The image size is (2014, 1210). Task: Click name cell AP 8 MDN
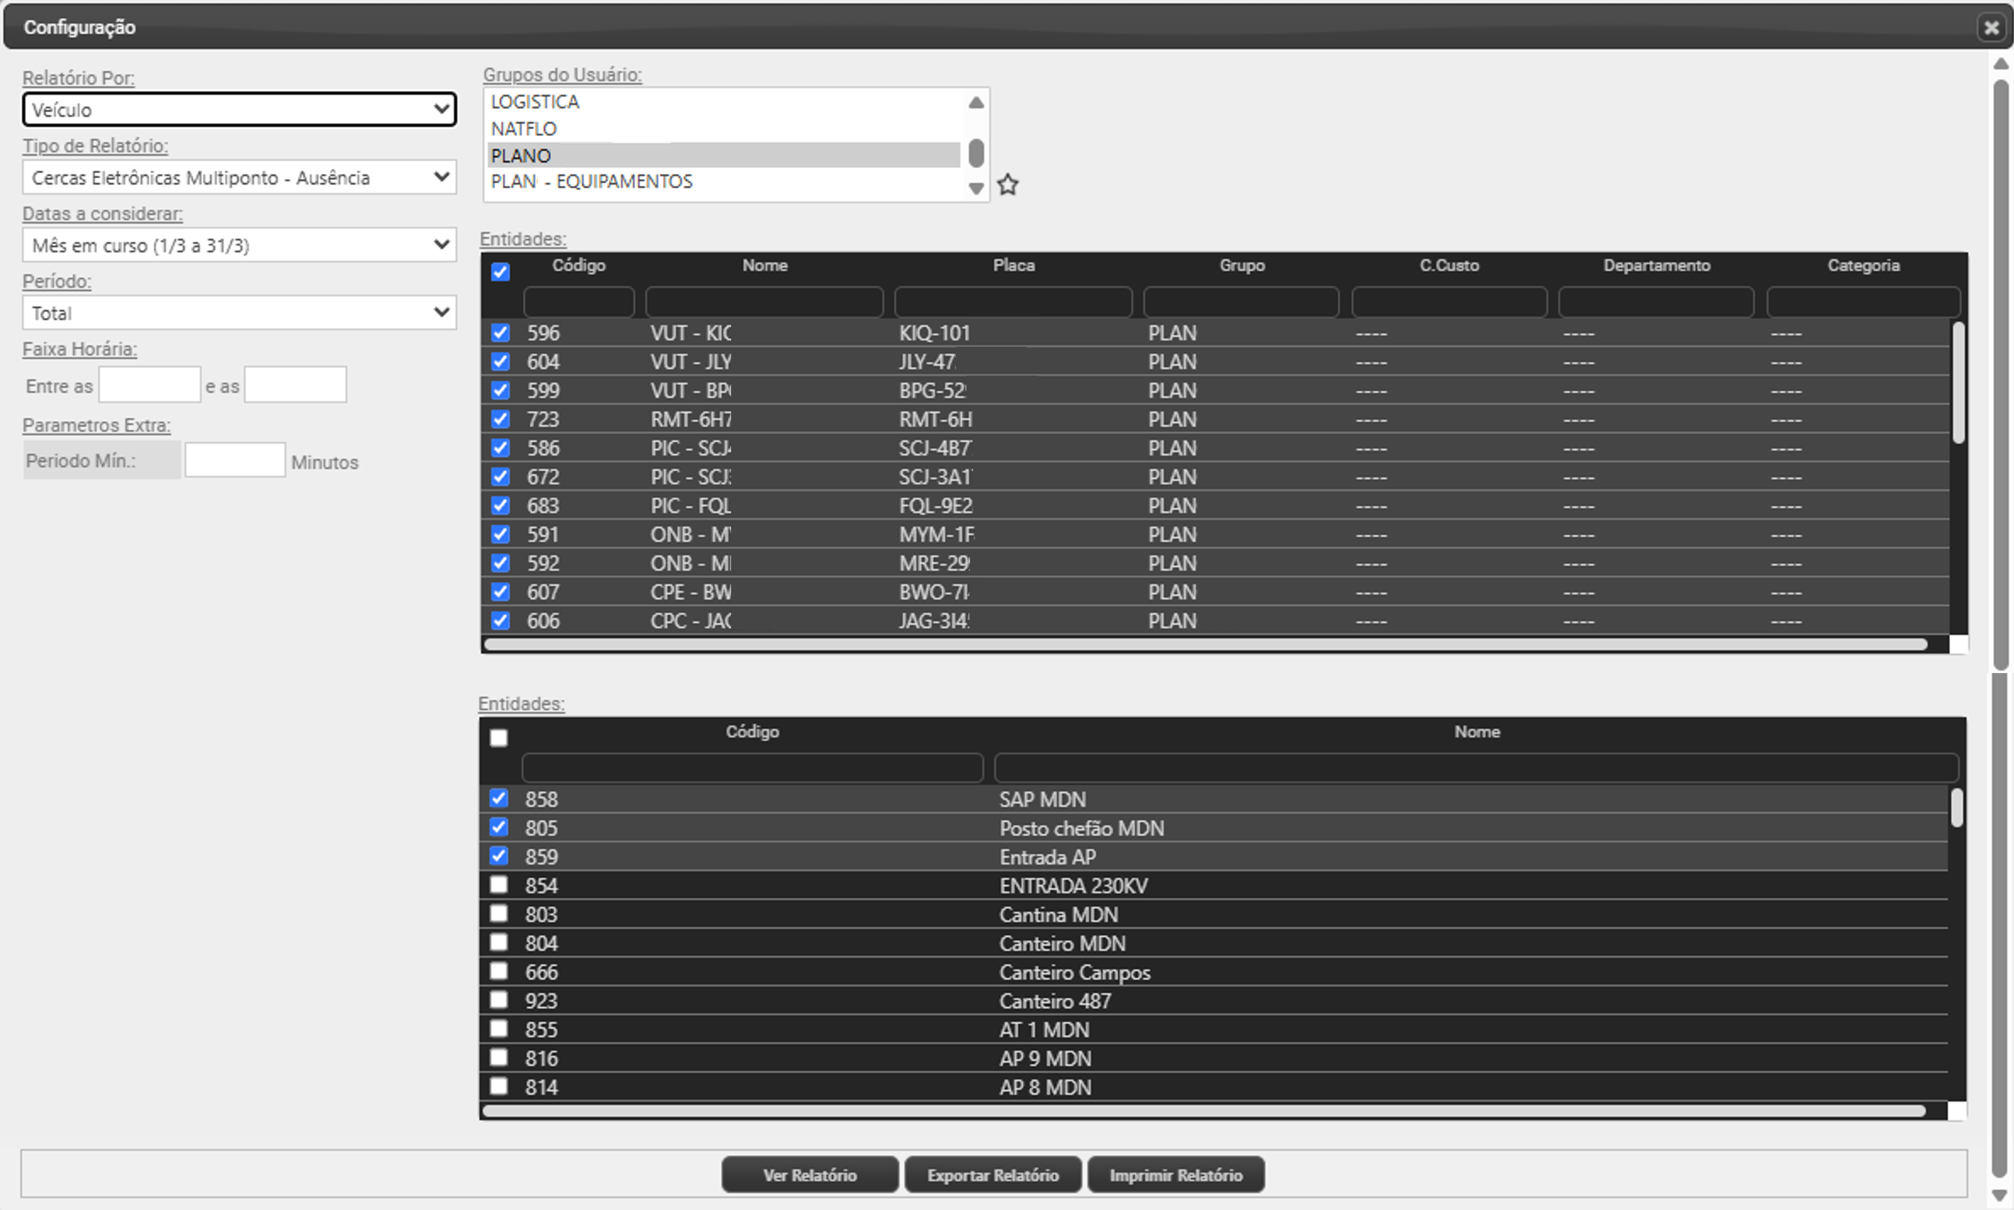coord(1045,1087)
